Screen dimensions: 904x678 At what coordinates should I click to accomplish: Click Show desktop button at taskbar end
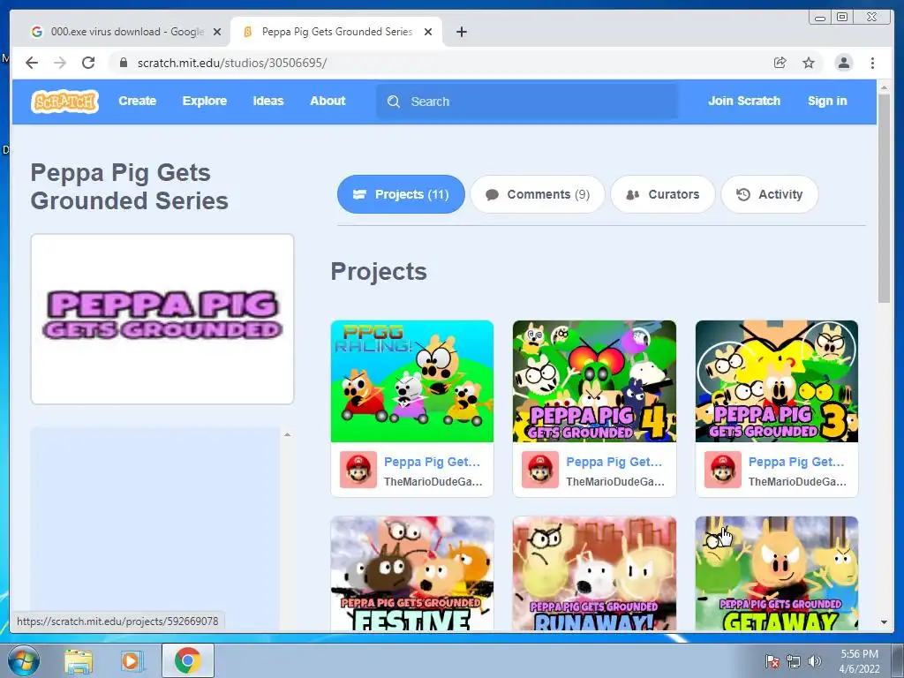tap(898, 660)
